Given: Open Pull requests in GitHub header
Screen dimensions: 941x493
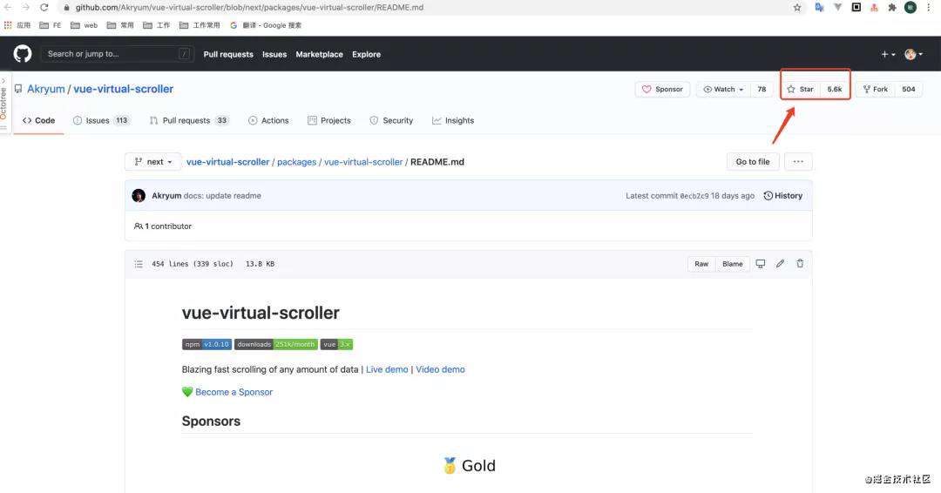Looking at the screenshot, I should pos(228,54).
